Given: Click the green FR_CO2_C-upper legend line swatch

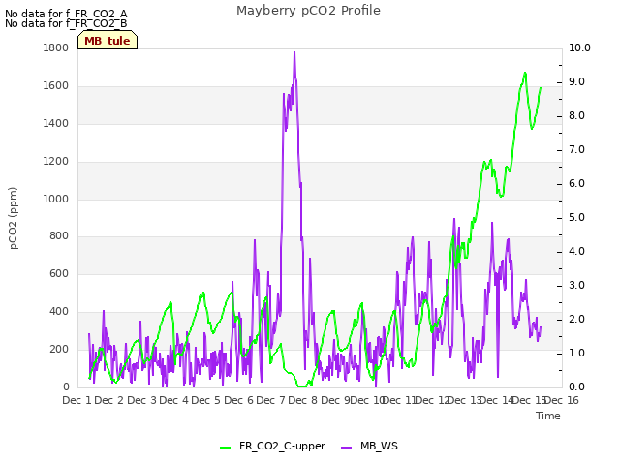Looking at the screenshot, I should coord(226,448).
